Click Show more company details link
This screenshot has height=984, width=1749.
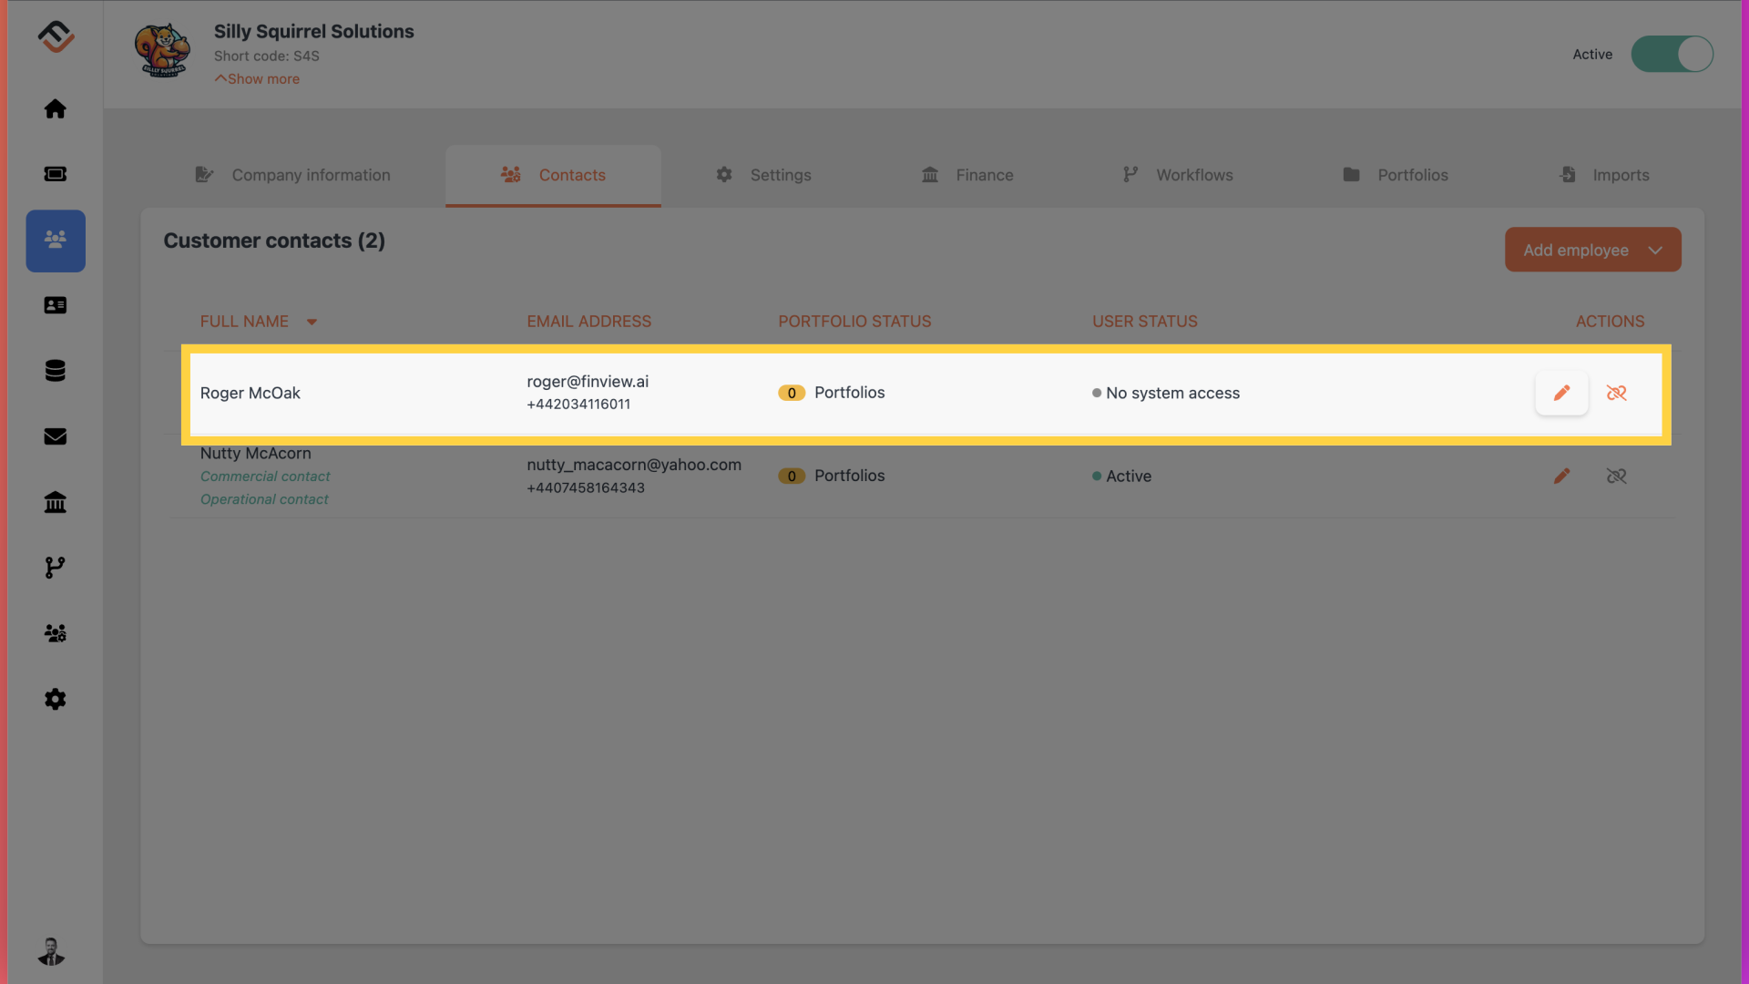256,79
